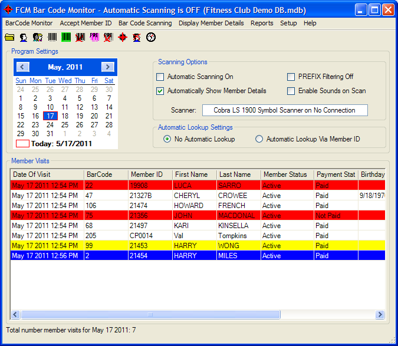Viewport: 398px width, 346px height.
Task: Click the horizontal scrollbar right arrow
Action: click(x=380, y=315)
